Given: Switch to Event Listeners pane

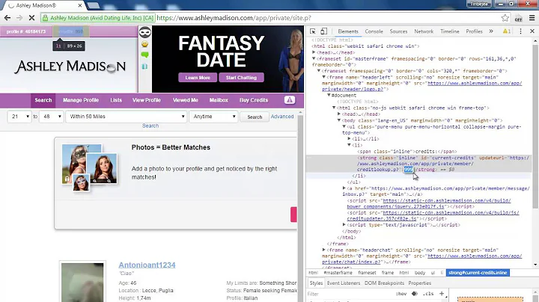Looking at the screenshot, I should coord(344,283).
